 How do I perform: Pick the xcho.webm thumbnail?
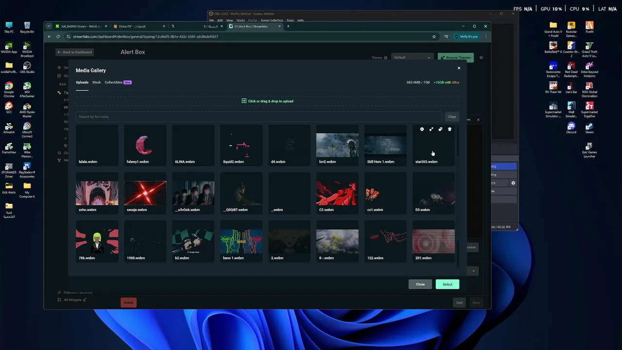pos(97,193)
